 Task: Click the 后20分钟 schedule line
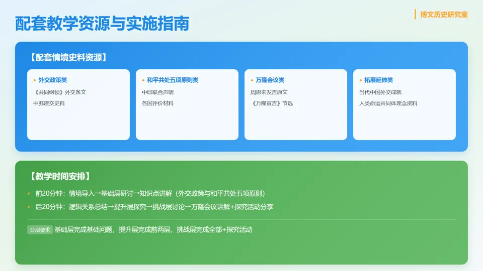coord(154,207)
